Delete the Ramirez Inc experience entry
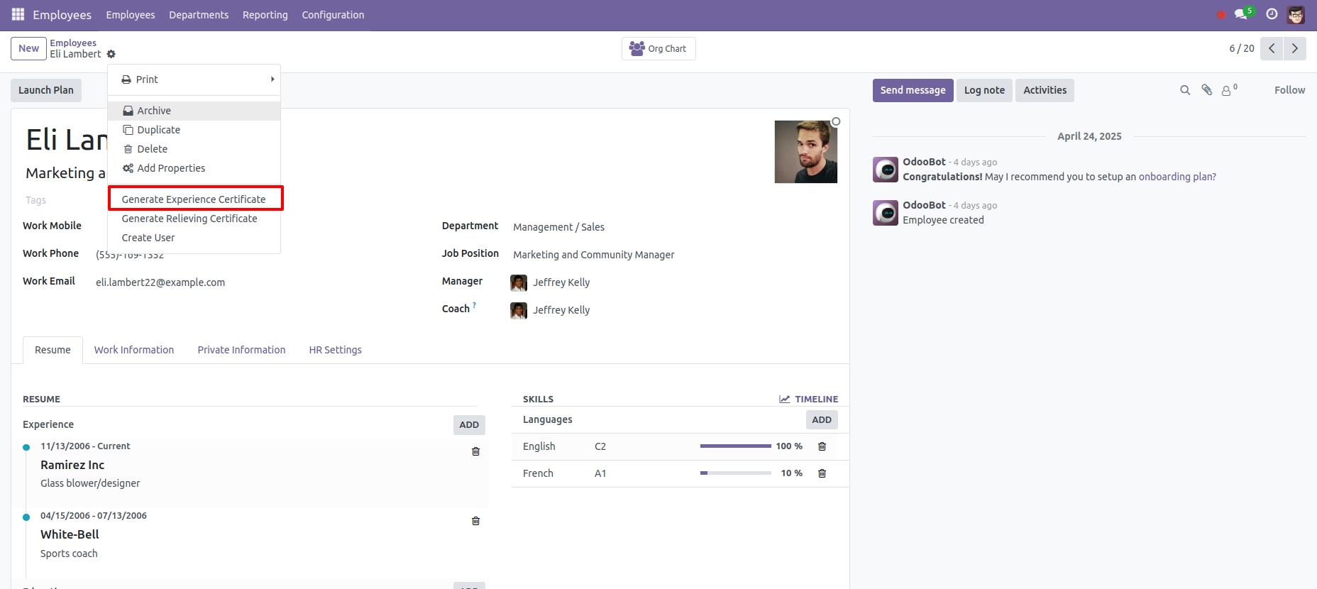1317x589 pixels. pos(476,451)
